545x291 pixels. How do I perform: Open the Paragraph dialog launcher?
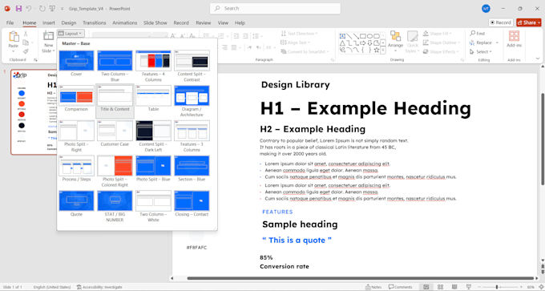333,60
